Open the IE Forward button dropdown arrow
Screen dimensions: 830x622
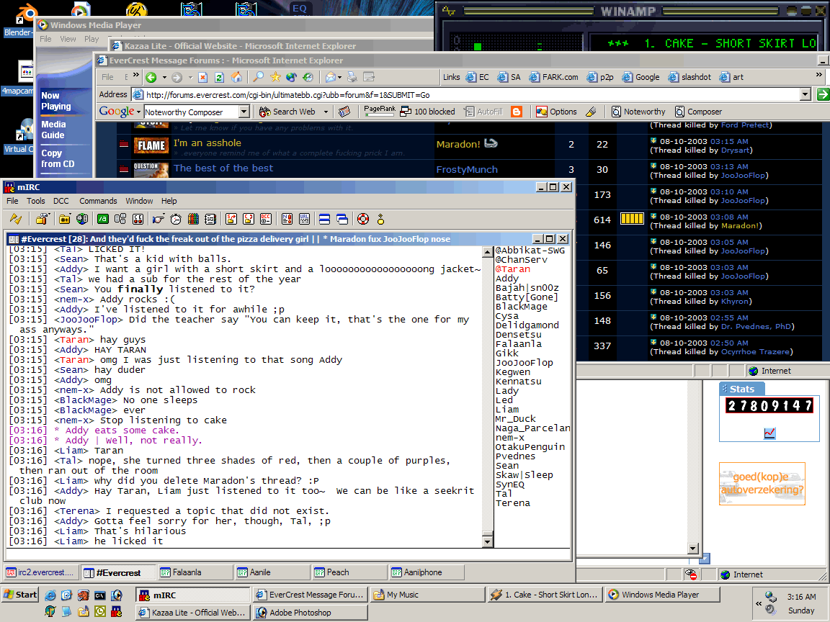190,77
